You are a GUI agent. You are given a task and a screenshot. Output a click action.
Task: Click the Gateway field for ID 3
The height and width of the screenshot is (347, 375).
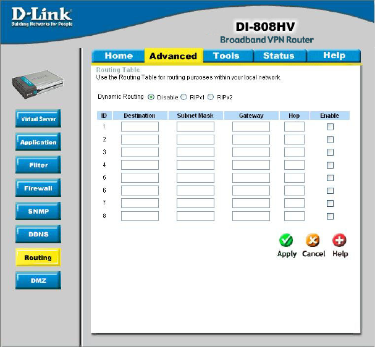click(251, 153)
